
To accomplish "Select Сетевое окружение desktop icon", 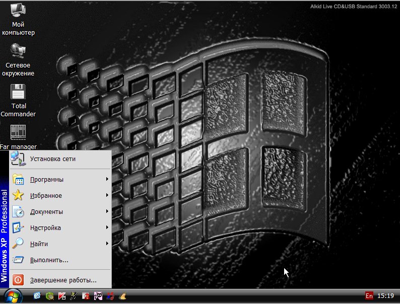I will pyautogui.click(x=18, y=60).
